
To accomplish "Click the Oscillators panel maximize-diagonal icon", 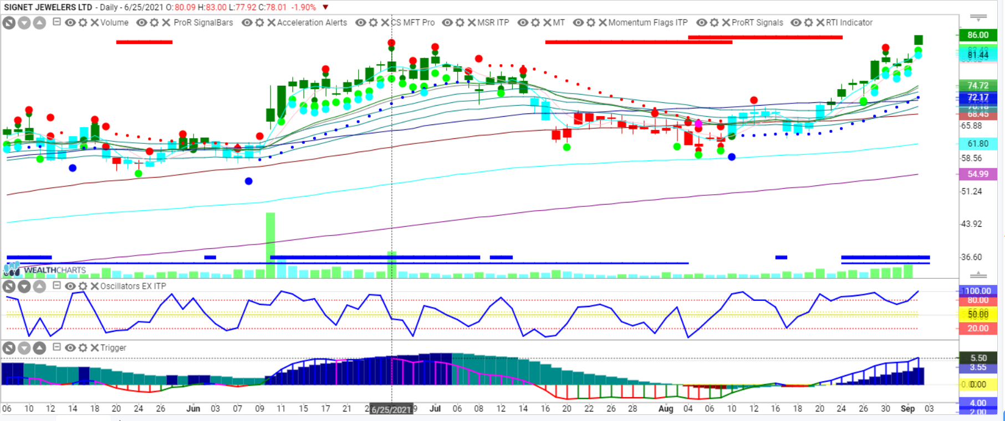I will pyautogui.click(x=9, y=286).
